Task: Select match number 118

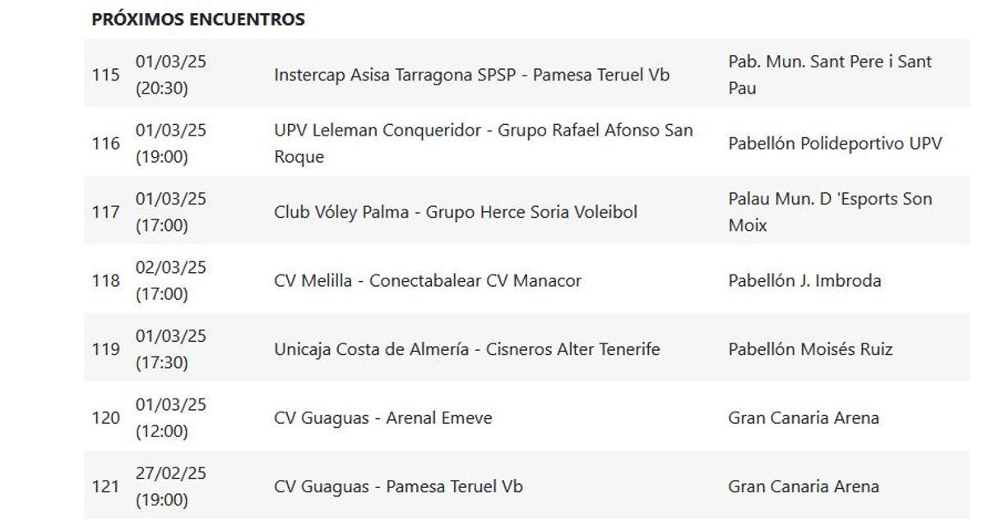Action: point(105,281)
